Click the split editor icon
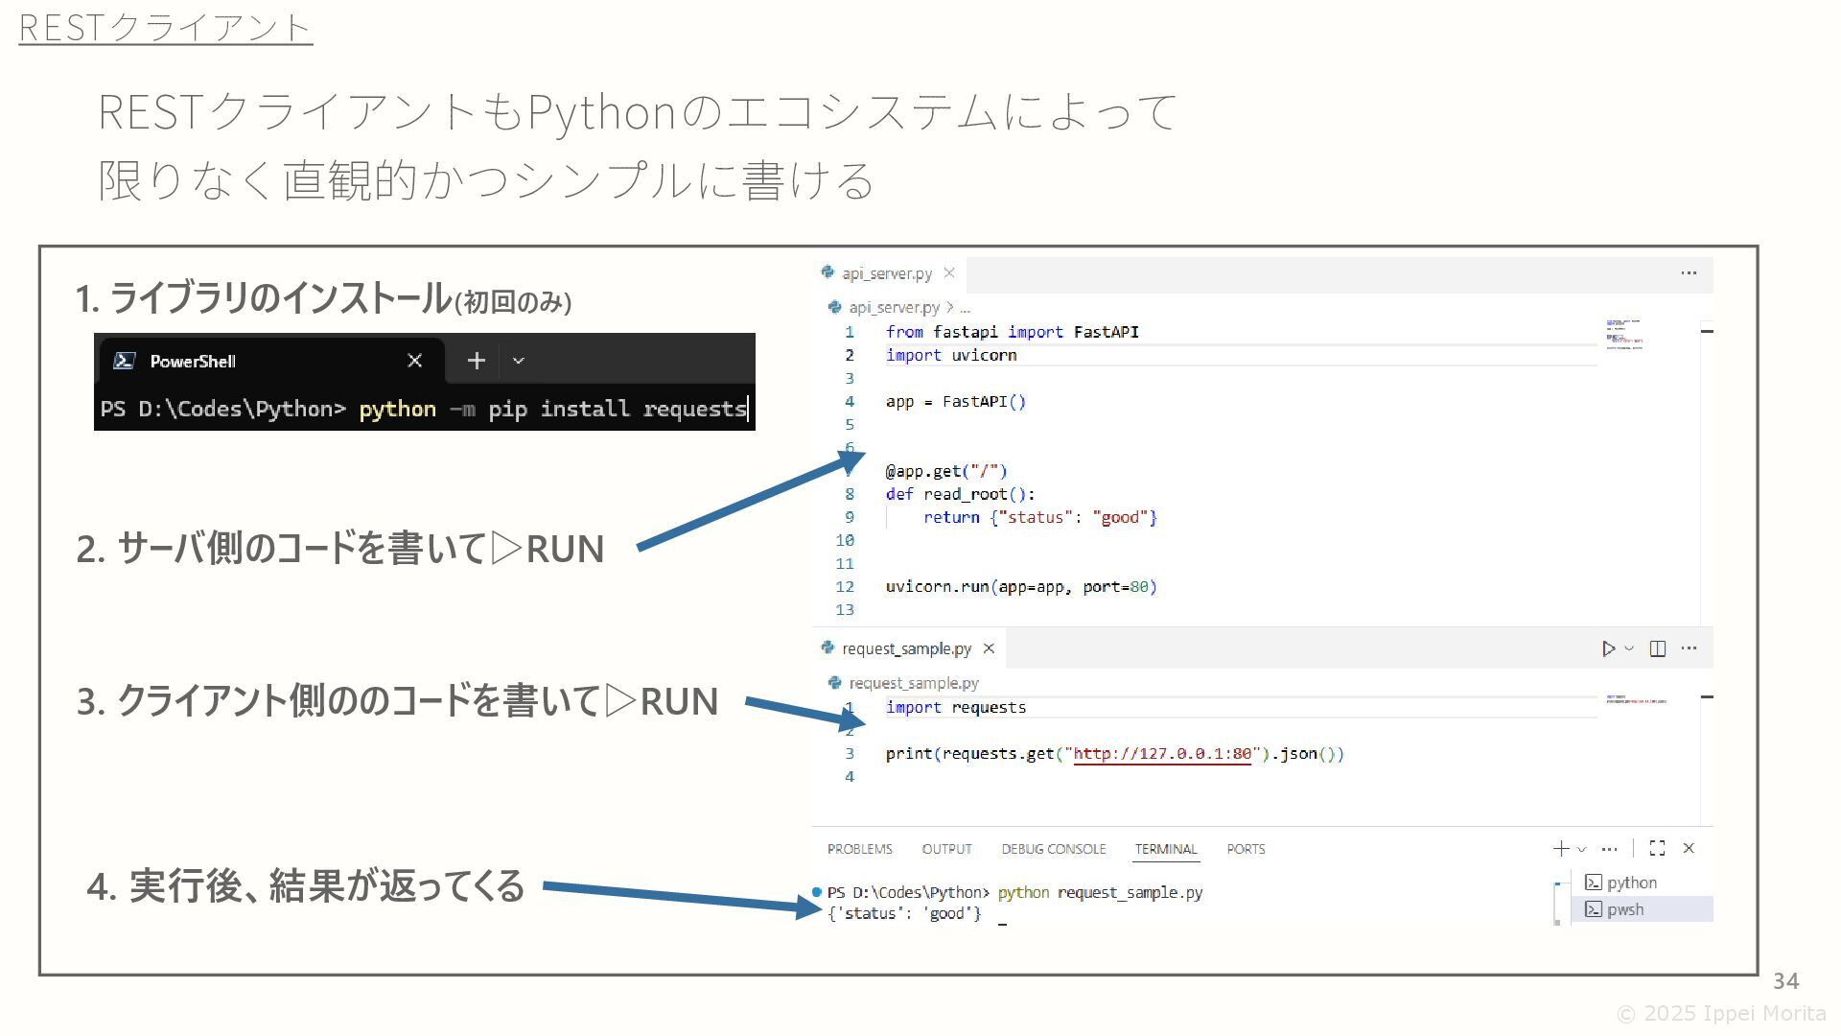The image size is (1841, 1036). tap(1657, 649)
